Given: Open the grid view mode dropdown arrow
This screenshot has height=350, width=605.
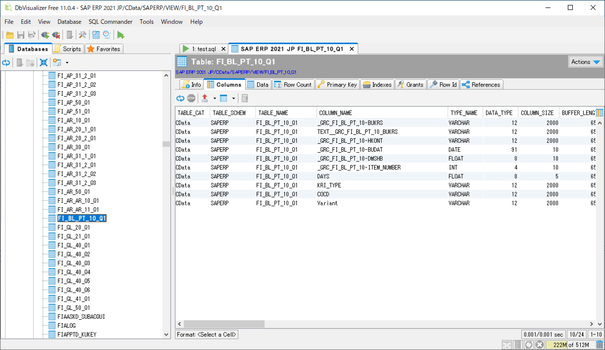Looking at the screenshot, I should [x=233, y=98].
